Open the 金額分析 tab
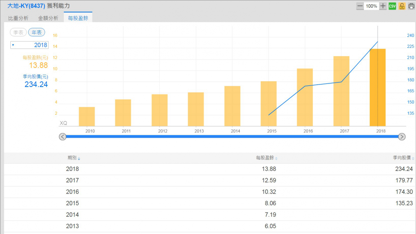 click(48, 18)
